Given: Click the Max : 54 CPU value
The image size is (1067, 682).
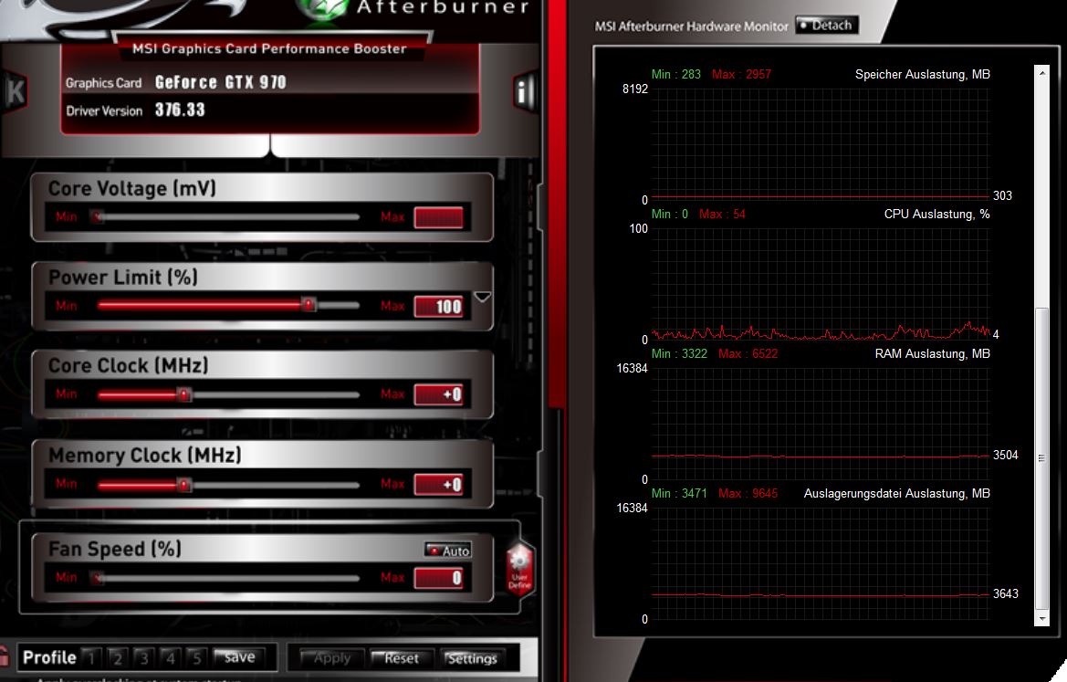Looking at the screenshot, I should point(722,214).
